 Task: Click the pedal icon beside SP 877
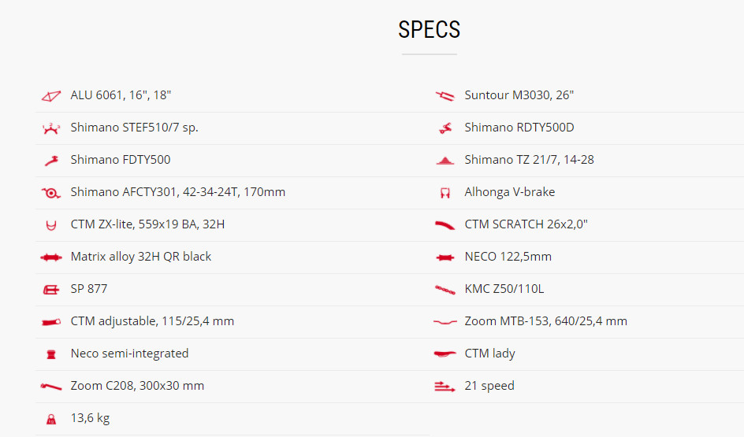[50, 290]
